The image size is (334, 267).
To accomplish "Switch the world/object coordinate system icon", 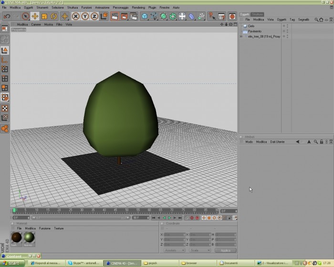I will 104,16.
